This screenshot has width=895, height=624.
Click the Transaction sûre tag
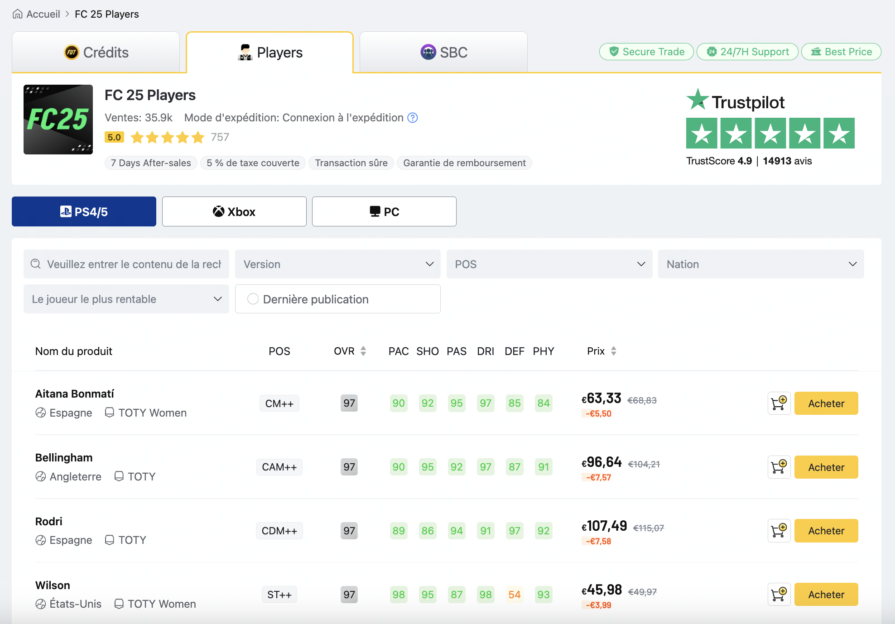point(351,163)
